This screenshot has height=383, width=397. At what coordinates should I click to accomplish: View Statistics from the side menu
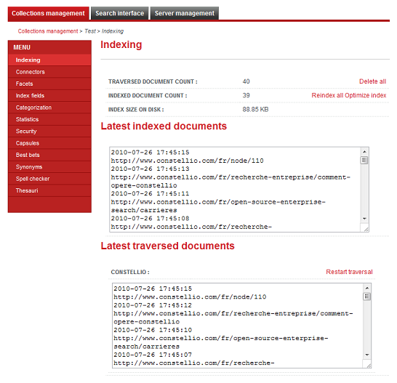coord(49,119)
